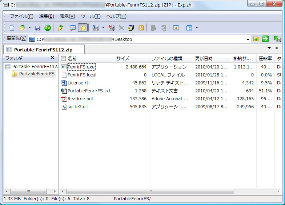Screen dimensions: 285x205
Task: Click the save floppy disk icon
Action: tap(38, 28)
